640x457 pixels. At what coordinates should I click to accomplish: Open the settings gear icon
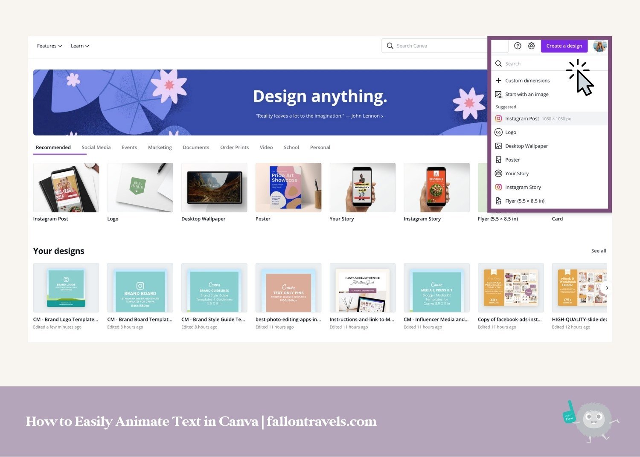[531, 46]
